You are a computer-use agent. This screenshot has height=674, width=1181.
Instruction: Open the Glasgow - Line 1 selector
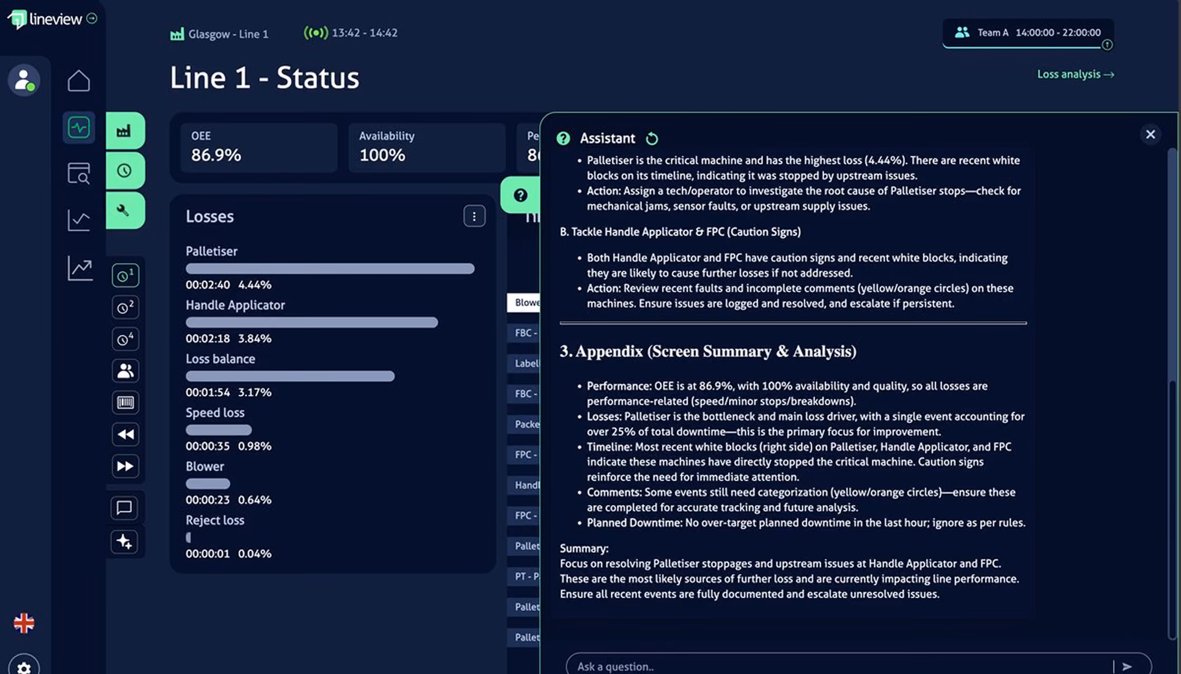point(219,34)
